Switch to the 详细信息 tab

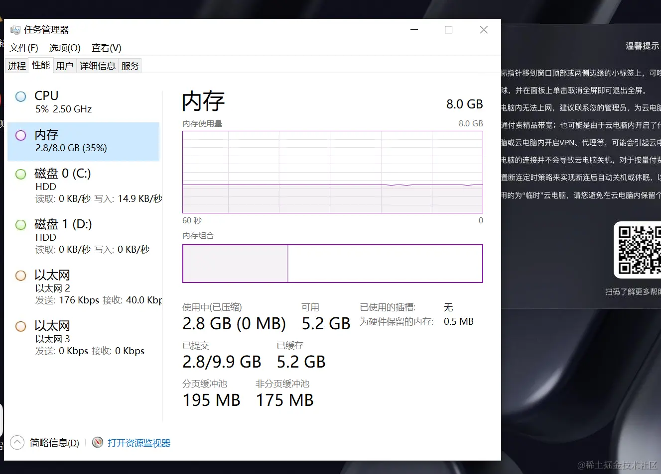pos(98,66)
